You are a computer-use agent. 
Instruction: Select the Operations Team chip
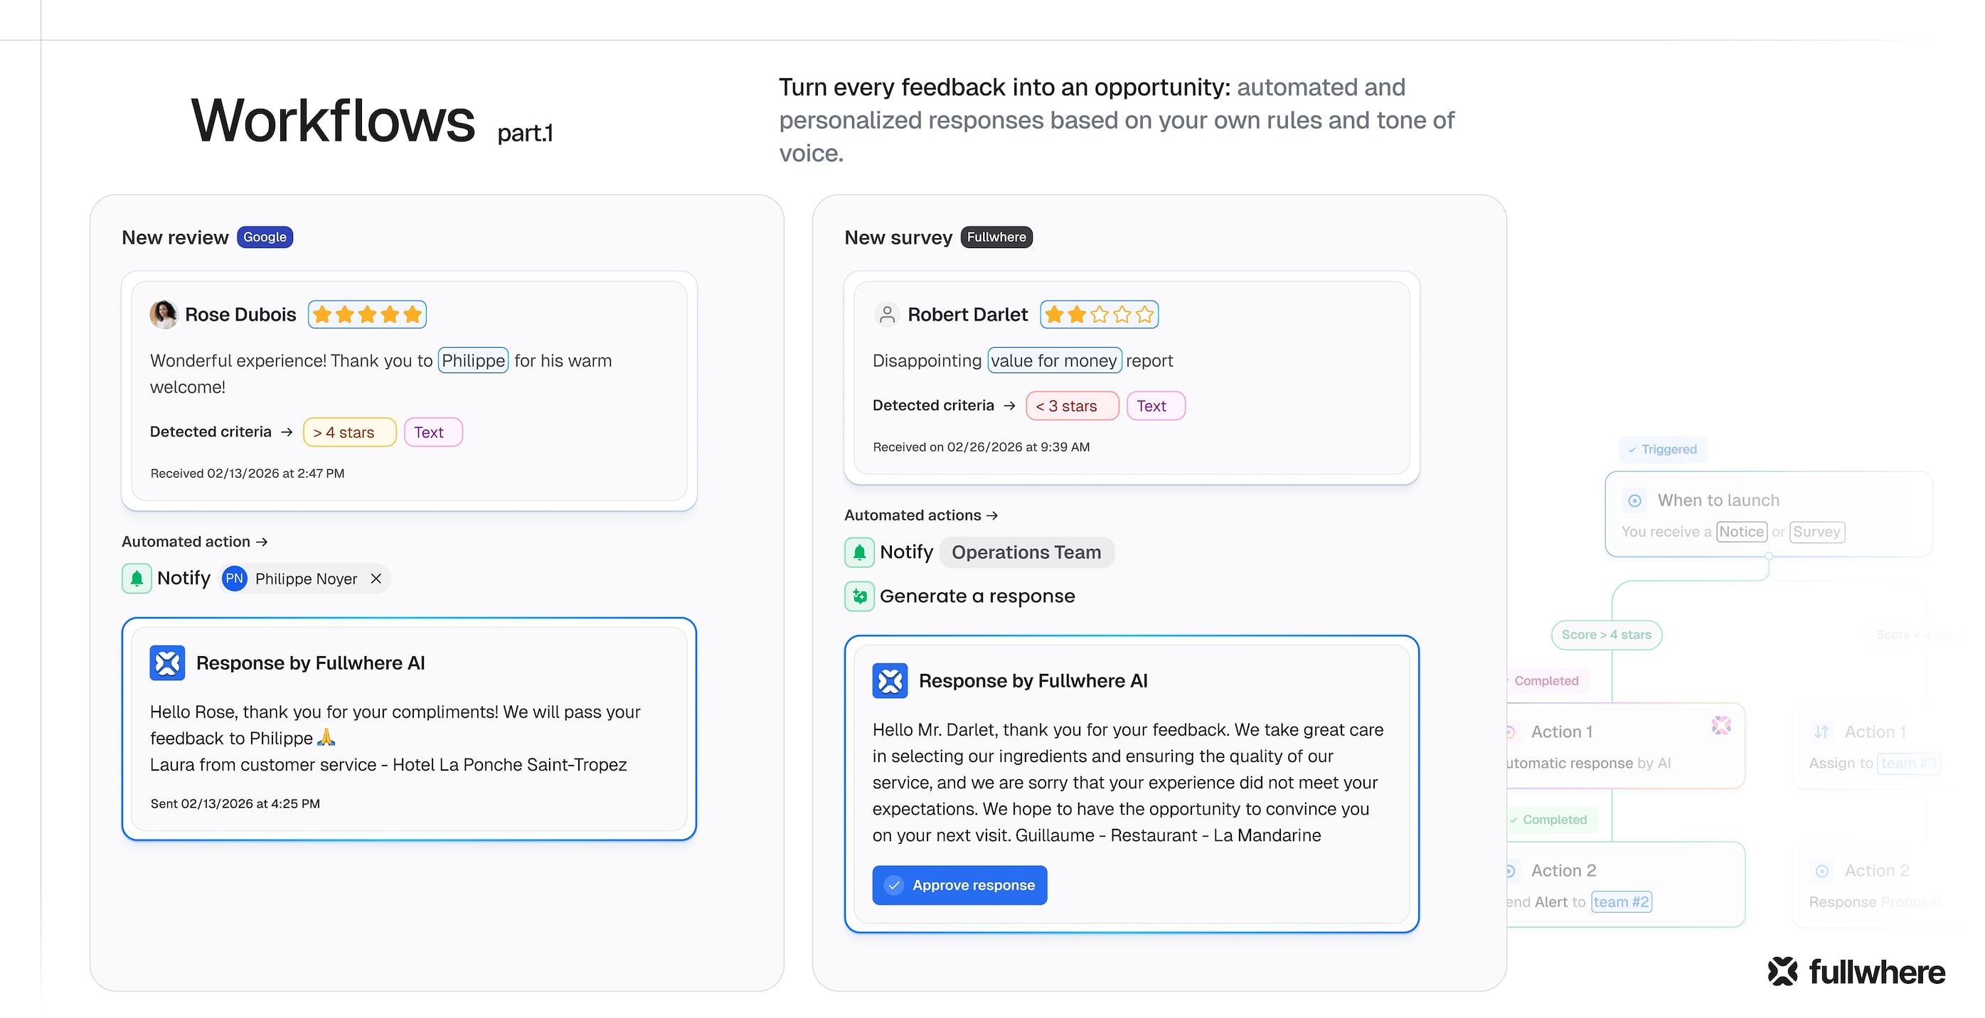(1026, 552)
